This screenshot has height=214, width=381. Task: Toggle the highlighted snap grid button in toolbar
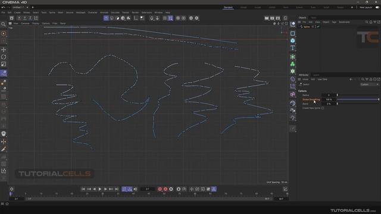(x=171, y=18)
